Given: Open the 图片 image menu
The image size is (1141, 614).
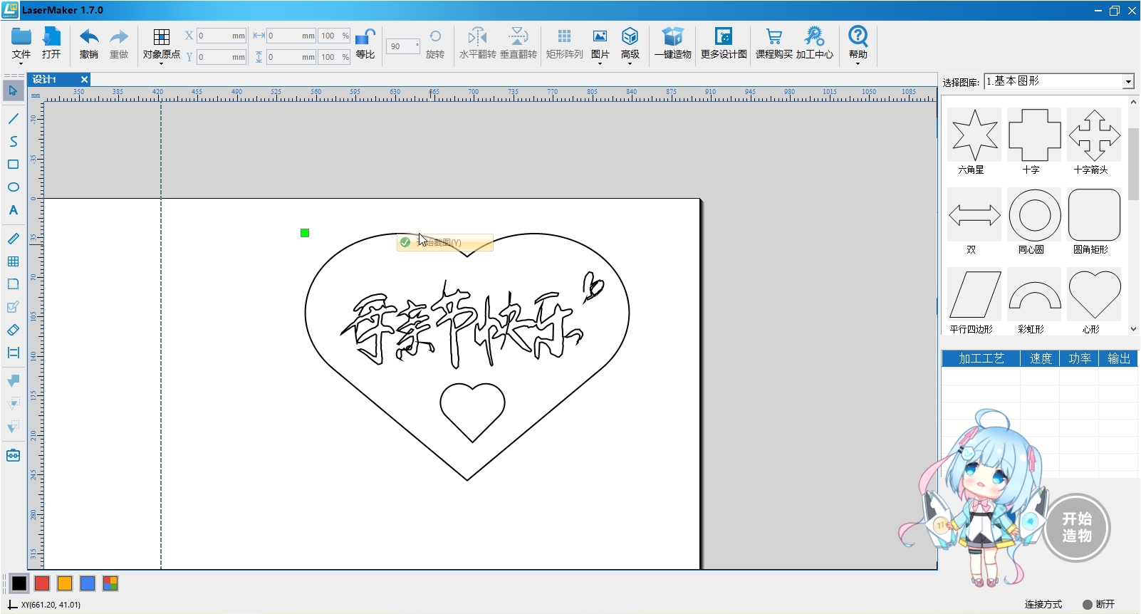Looking at the screenshot, I should coord(600,36).
